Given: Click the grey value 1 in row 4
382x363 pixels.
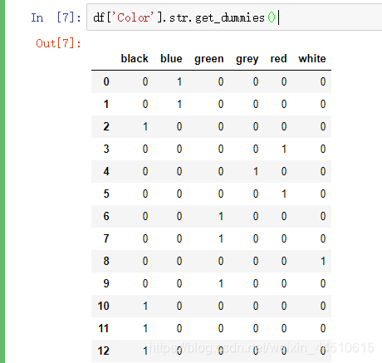Looking at the screenshot, I should [256, 171].
